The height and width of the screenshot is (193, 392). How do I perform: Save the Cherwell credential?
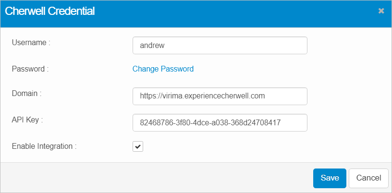pos(330,178)
